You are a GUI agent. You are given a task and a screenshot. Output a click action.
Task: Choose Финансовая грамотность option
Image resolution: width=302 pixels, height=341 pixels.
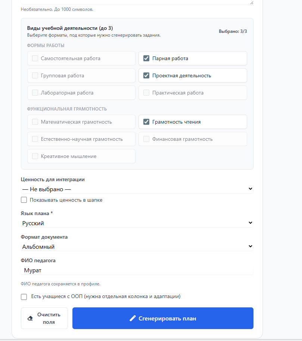(146, 139)
